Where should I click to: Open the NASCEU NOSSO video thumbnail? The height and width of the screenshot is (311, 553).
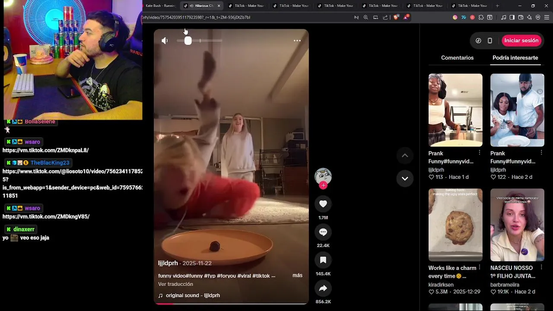coord(517,225)
